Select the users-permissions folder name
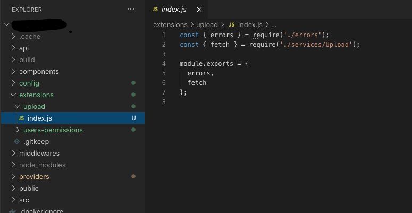Screen dimensions: 412x213 pos(53,130)
